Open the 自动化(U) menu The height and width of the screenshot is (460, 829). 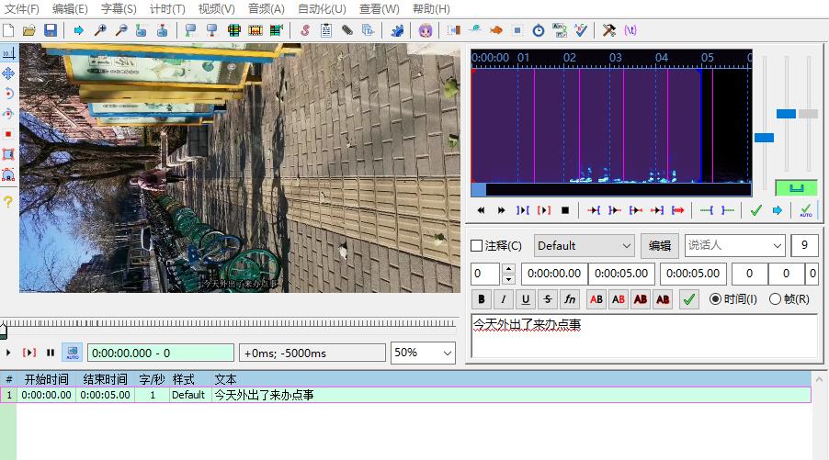tap(322, 9)
